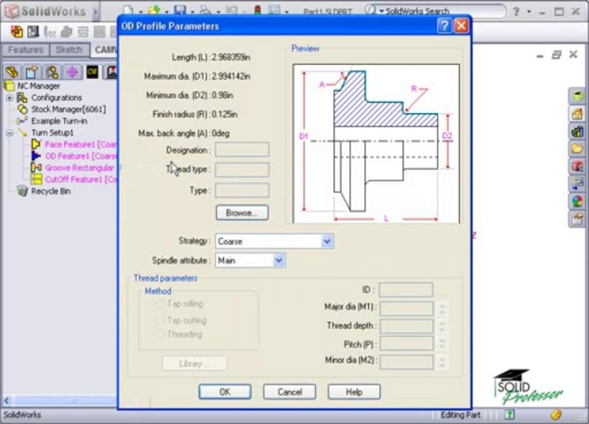Select the Threading radio button
This screenshot has width=589, height=424.
point(160,334)
